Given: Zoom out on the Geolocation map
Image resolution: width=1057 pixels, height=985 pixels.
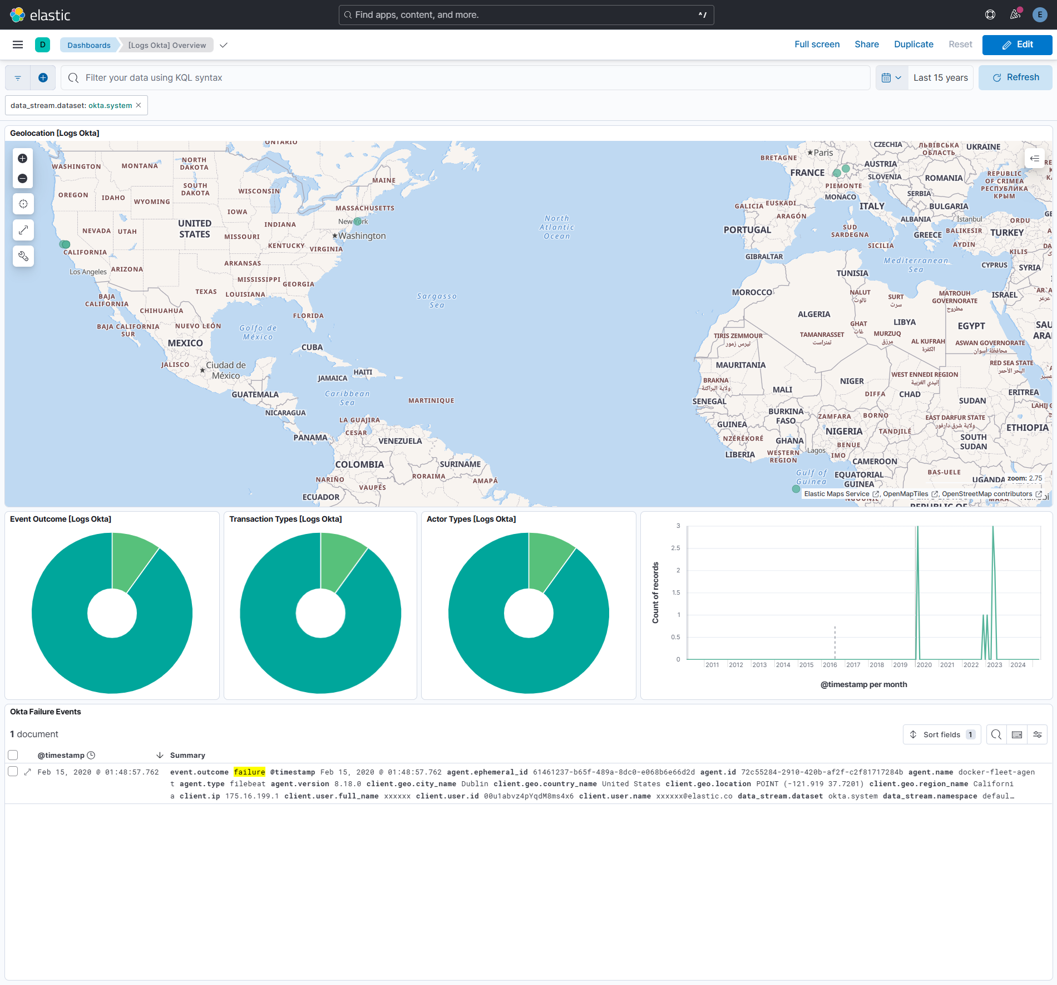Looking at the screenshot, I should pos(22,179).
